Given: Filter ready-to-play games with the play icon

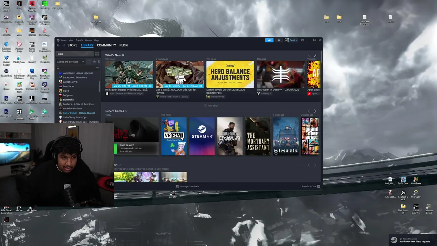Looking at the screenshot, I should (99, 62).
